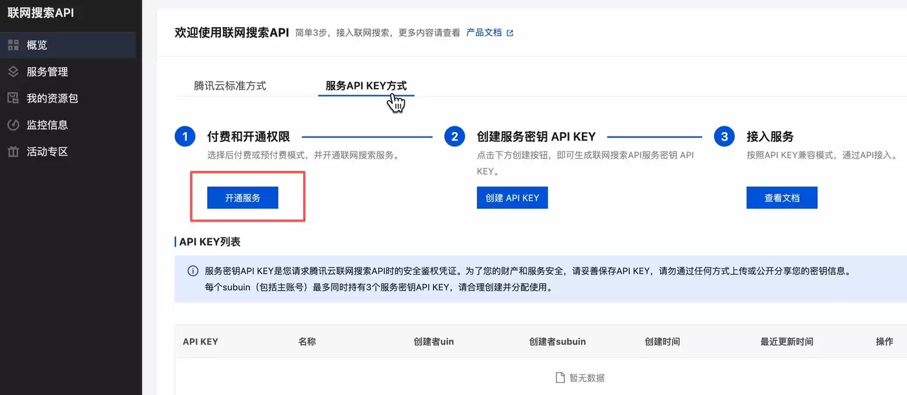Click the 活动专区 gift icon
The height and width of the screenshot is (395, 907).
pyautogui.click(x=13, y=152)
